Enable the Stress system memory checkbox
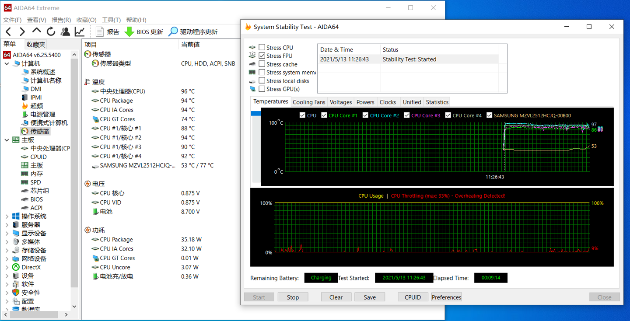Screen dimensions: 630x321 262,72
